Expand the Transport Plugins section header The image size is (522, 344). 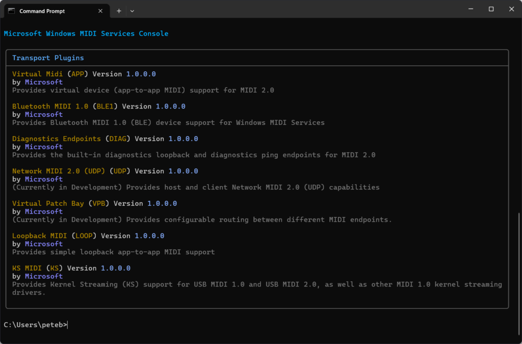pyautogui.click(x=47, y=58)
